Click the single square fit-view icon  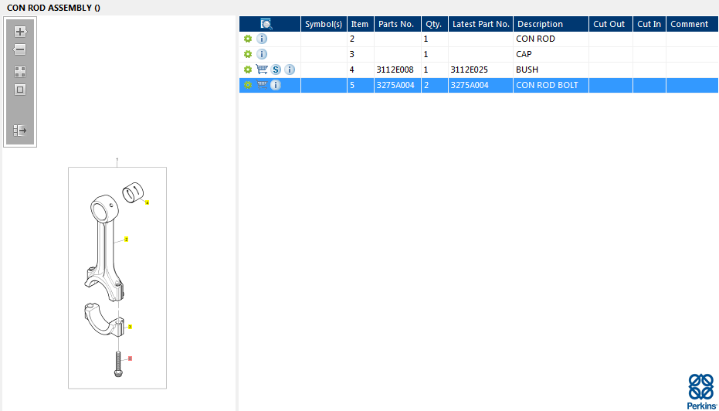(x=20, y=90)
